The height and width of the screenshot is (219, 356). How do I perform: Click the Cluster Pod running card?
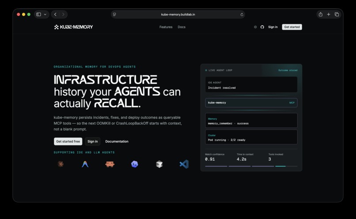251,137
